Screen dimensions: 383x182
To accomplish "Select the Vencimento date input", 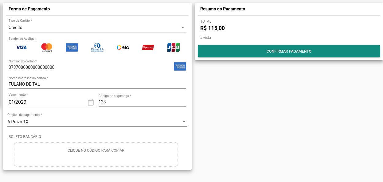I will pos(46,102).
